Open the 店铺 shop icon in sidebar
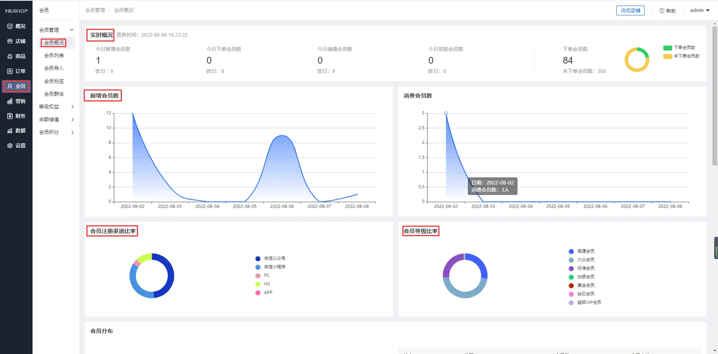Viewport: 718px width, 354px height. point(10,41)
